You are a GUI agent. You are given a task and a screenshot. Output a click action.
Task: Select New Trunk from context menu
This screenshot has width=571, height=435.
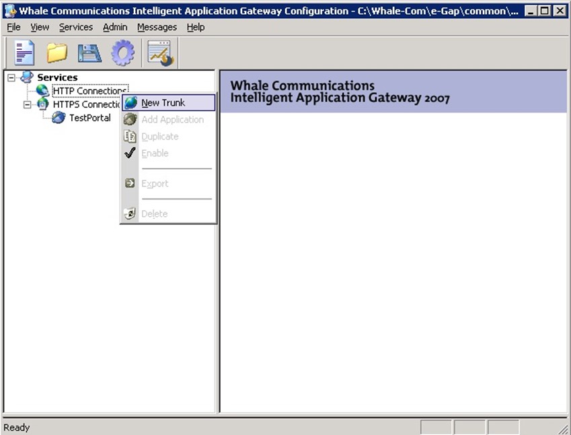[x=163, y=103]
